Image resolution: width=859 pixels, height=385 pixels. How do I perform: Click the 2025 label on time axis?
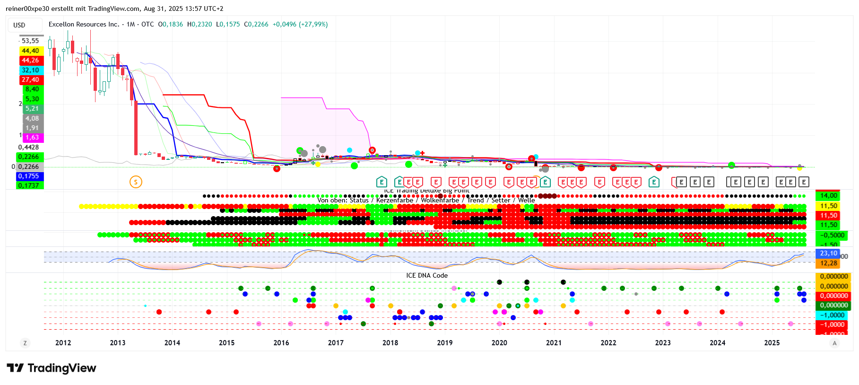click(772, 343)
